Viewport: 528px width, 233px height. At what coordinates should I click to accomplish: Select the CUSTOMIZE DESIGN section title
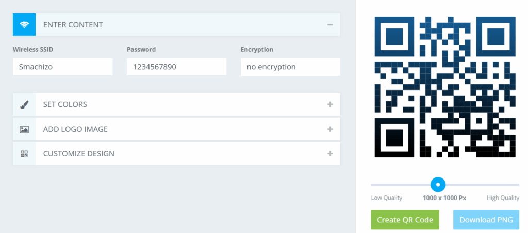79,154
